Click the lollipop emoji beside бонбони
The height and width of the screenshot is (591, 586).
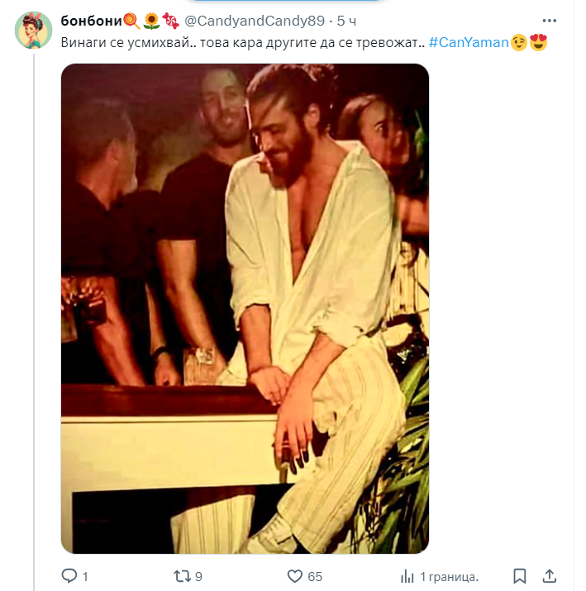pos(131,20)
